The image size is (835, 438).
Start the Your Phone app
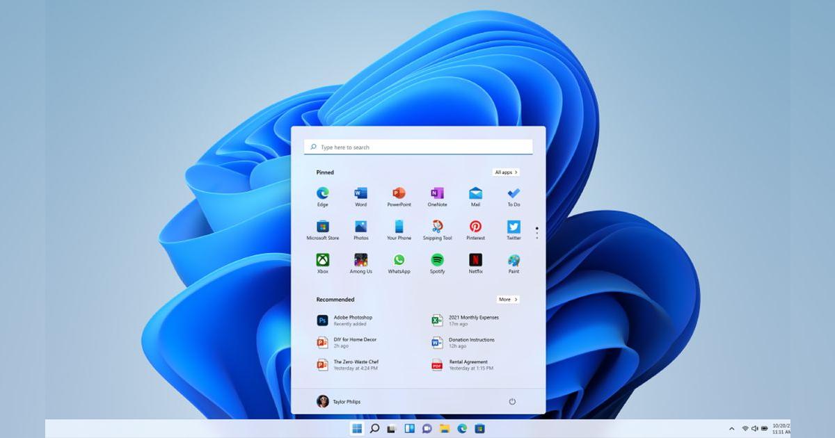pos(398,227)
